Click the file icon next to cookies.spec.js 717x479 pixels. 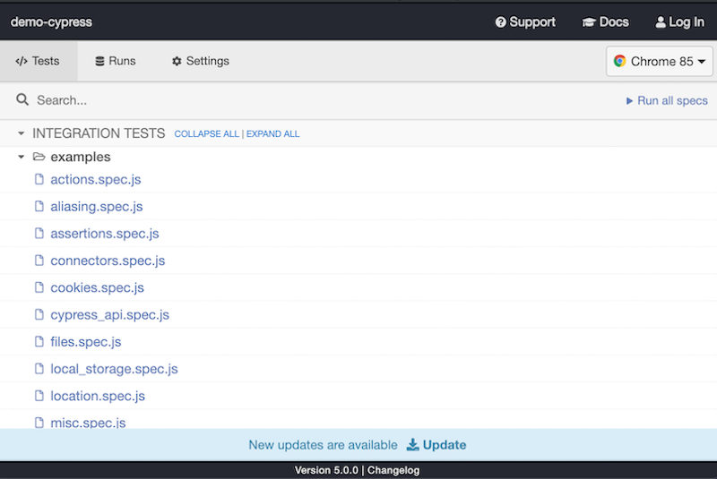click(39, 287)
